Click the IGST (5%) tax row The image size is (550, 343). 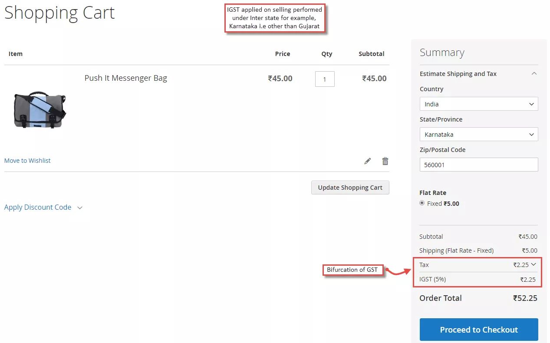pyautogui.click(x=478, y=279)
